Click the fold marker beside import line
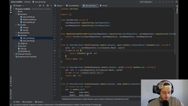188x106 pixels. (x=60, y=14)
